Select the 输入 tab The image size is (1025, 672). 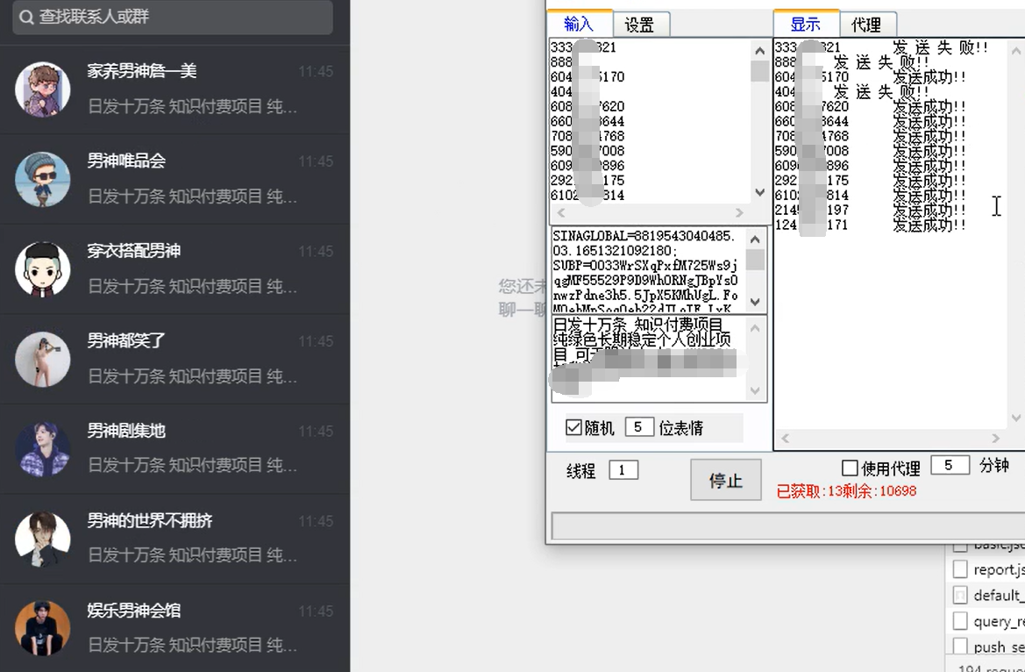579,25
